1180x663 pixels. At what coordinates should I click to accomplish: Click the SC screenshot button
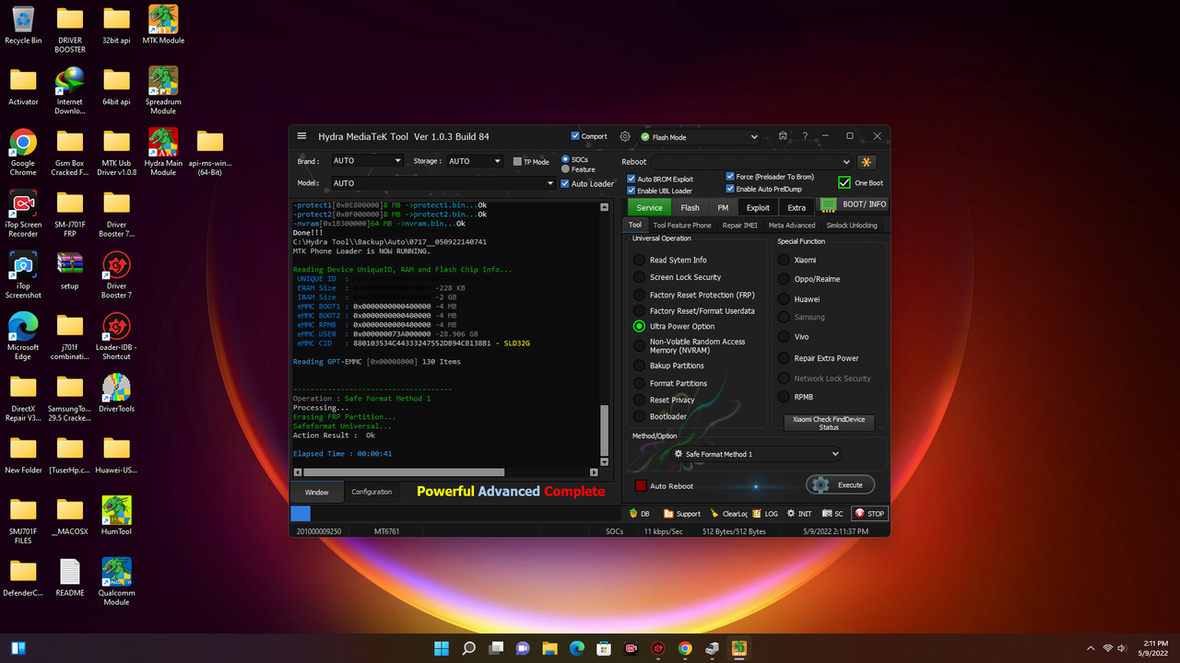(833, 514)
